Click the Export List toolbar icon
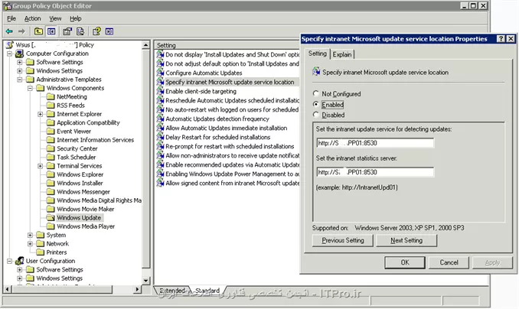Screen dimensions: 519x309 tap(80, 31)
